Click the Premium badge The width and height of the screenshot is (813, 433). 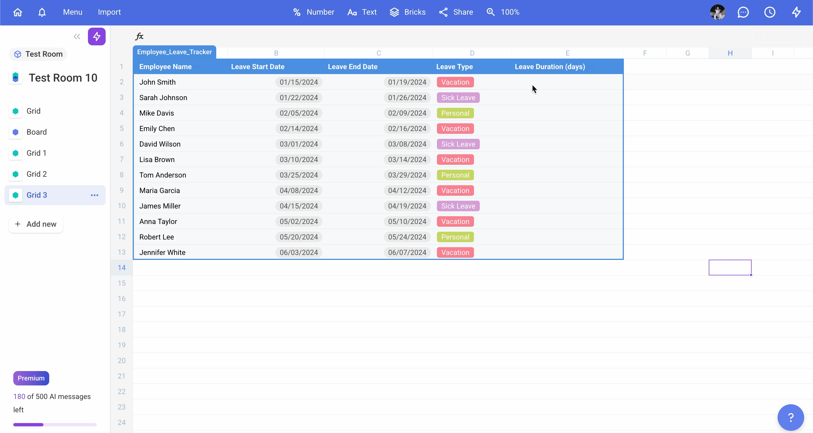click(x=31, y=378)
